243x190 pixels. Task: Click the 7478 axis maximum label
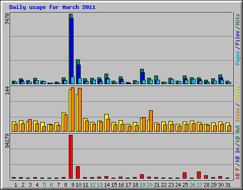click(x=7, y=19)
